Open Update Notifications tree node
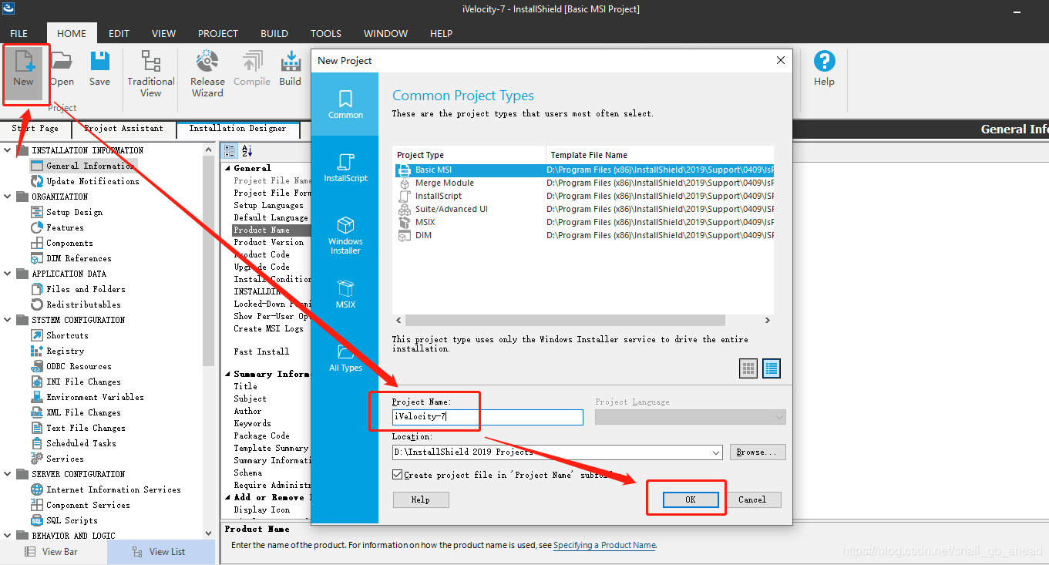1049x565 pixels. point(92,181)
